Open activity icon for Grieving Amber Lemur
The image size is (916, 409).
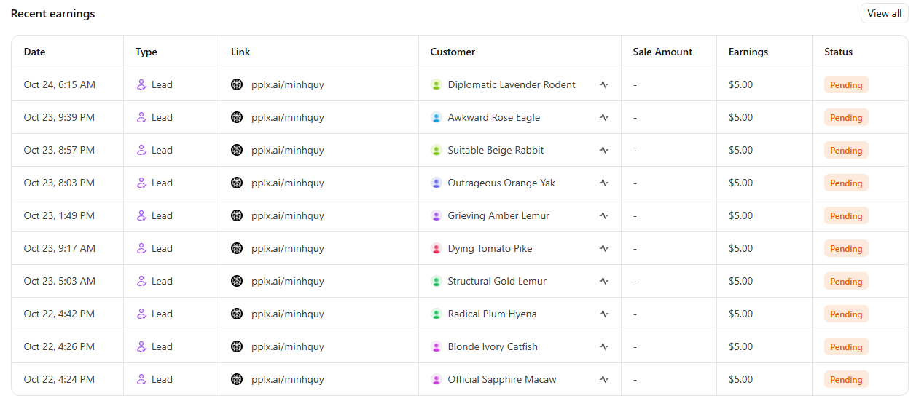(604, 215)
